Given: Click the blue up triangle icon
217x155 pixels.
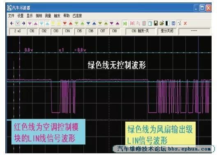Looking at the screenshot, I should tap(94, 23).
